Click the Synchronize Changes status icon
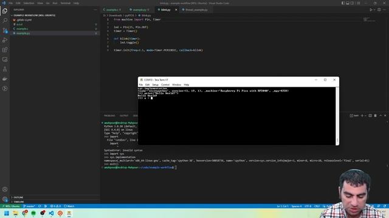 coord(40,206)
